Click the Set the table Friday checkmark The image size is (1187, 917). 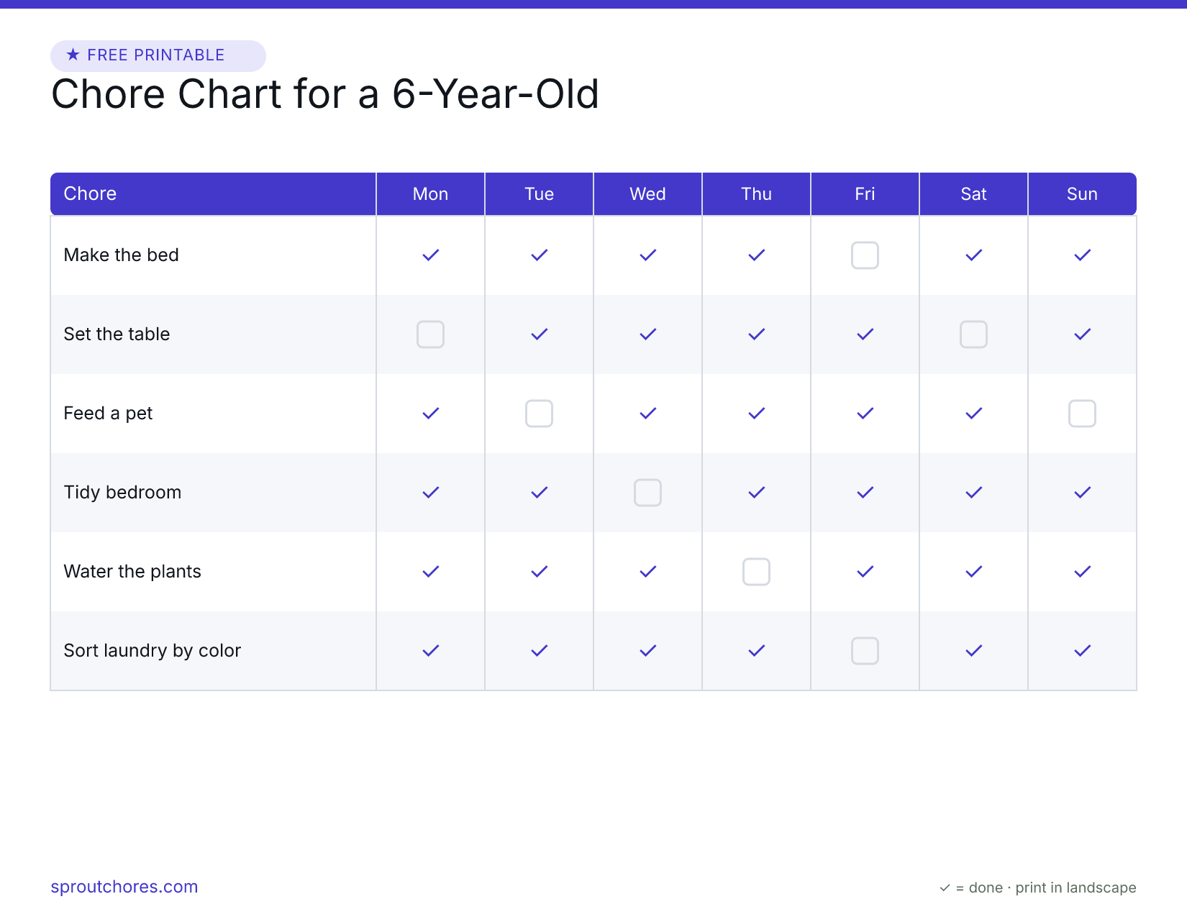tap(865, 334)
